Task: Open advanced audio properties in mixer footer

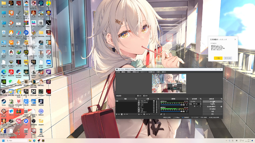Action: click(161, 114)
